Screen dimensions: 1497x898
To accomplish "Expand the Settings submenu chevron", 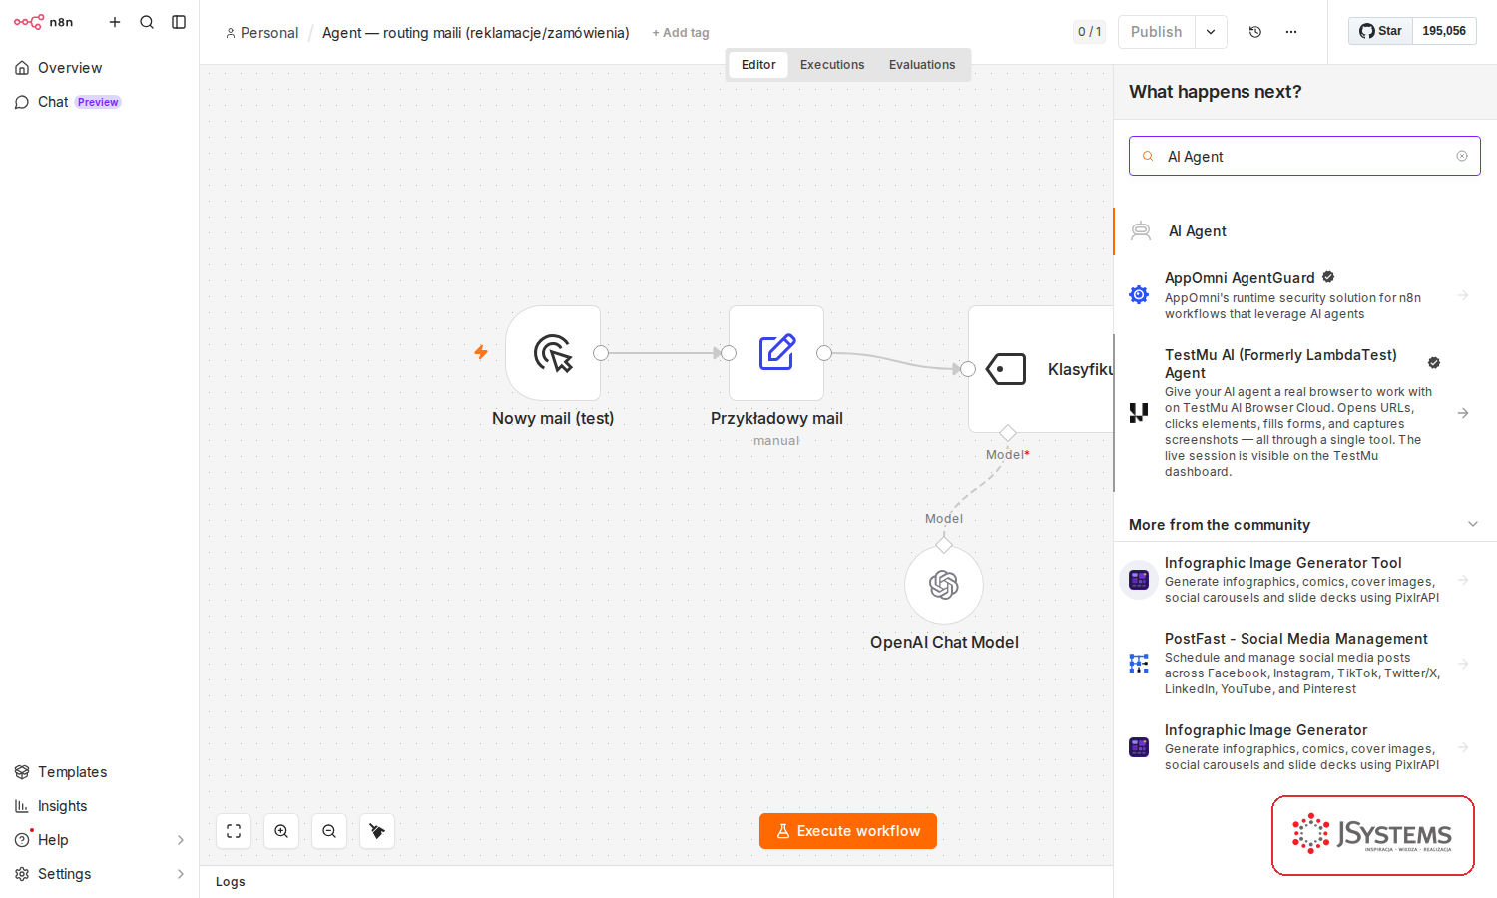I will coord(181,874).
